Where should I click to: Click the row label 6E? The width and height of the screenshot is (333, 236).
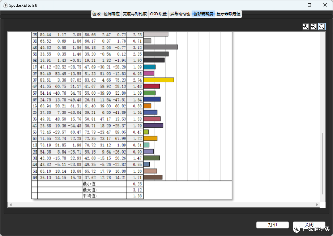pyautogui.click(x=35, y=61)
